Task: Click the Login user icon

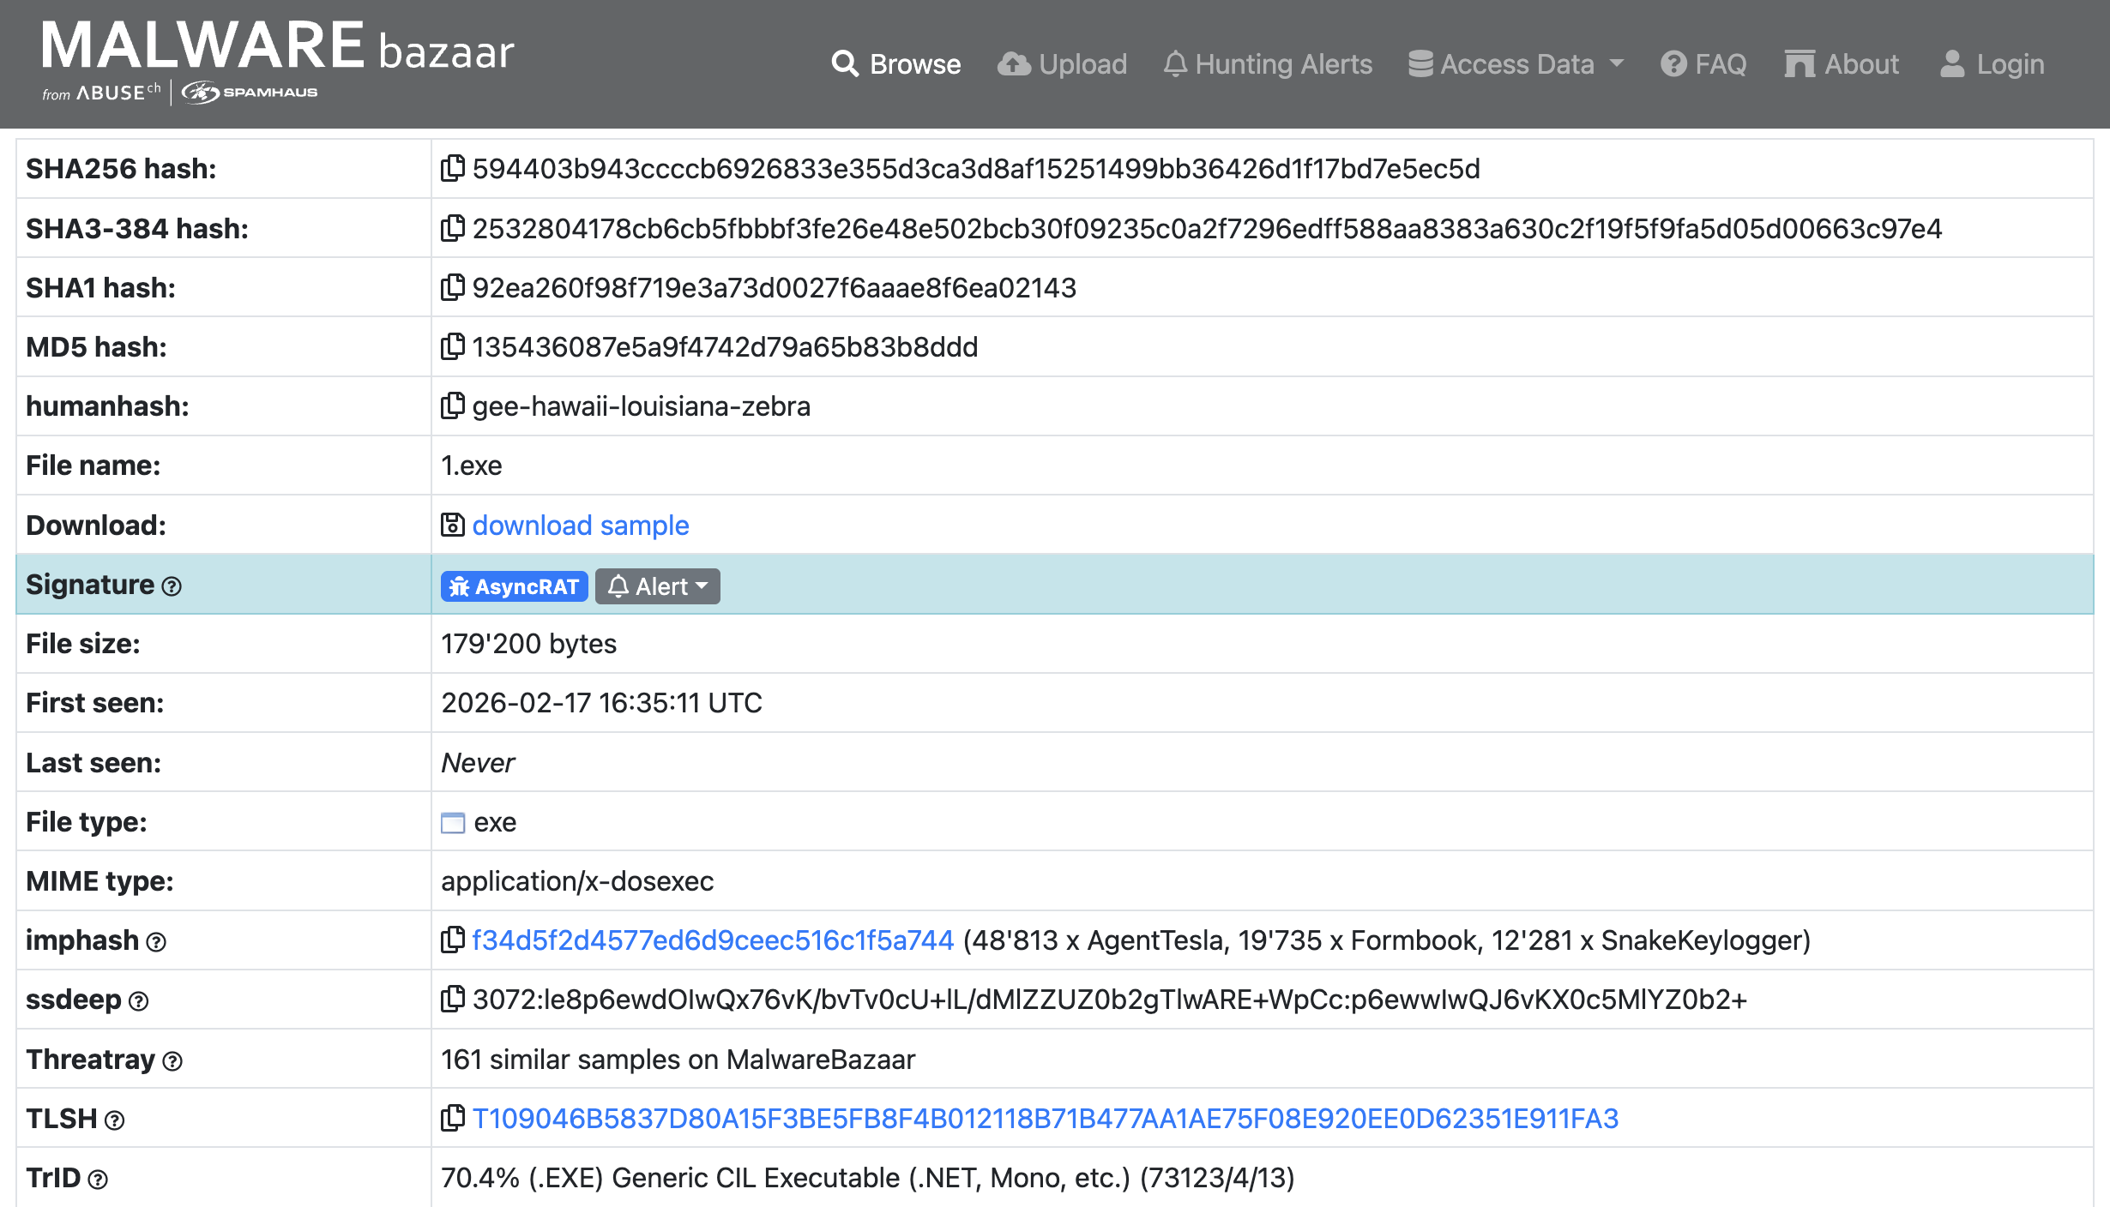Action: click(x=1952, y=63)
